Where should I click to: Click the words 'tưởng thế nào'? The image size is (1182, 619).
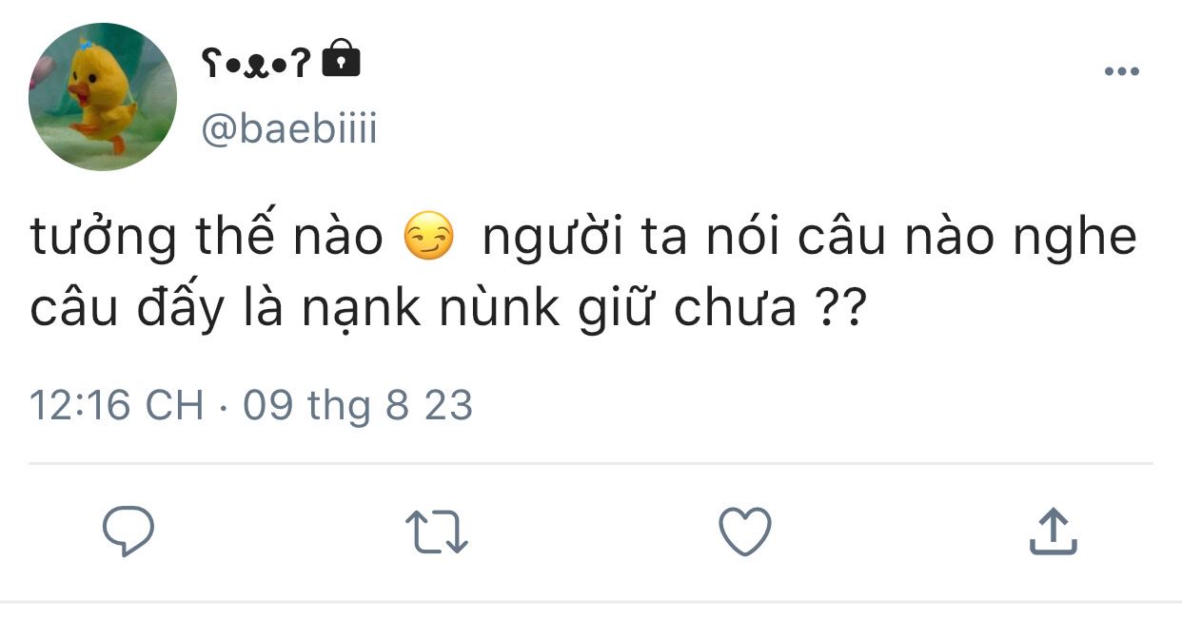[x=207, y=238]
